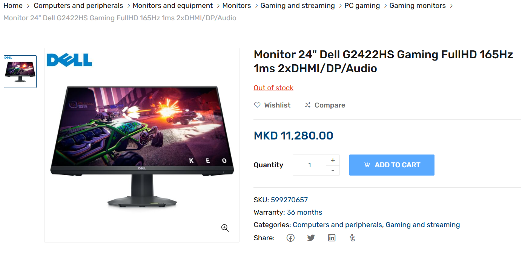522x253 pixels.
Task: Open Monitors and equipment breadcrumb
Action: [x=173, y=6]
